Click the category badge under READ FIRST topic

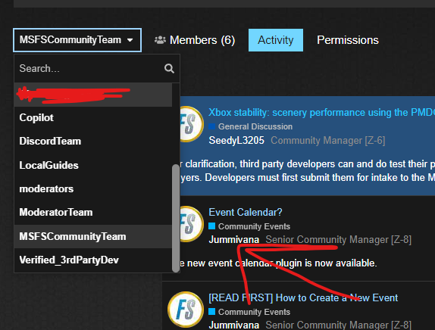tap(212, 312)
